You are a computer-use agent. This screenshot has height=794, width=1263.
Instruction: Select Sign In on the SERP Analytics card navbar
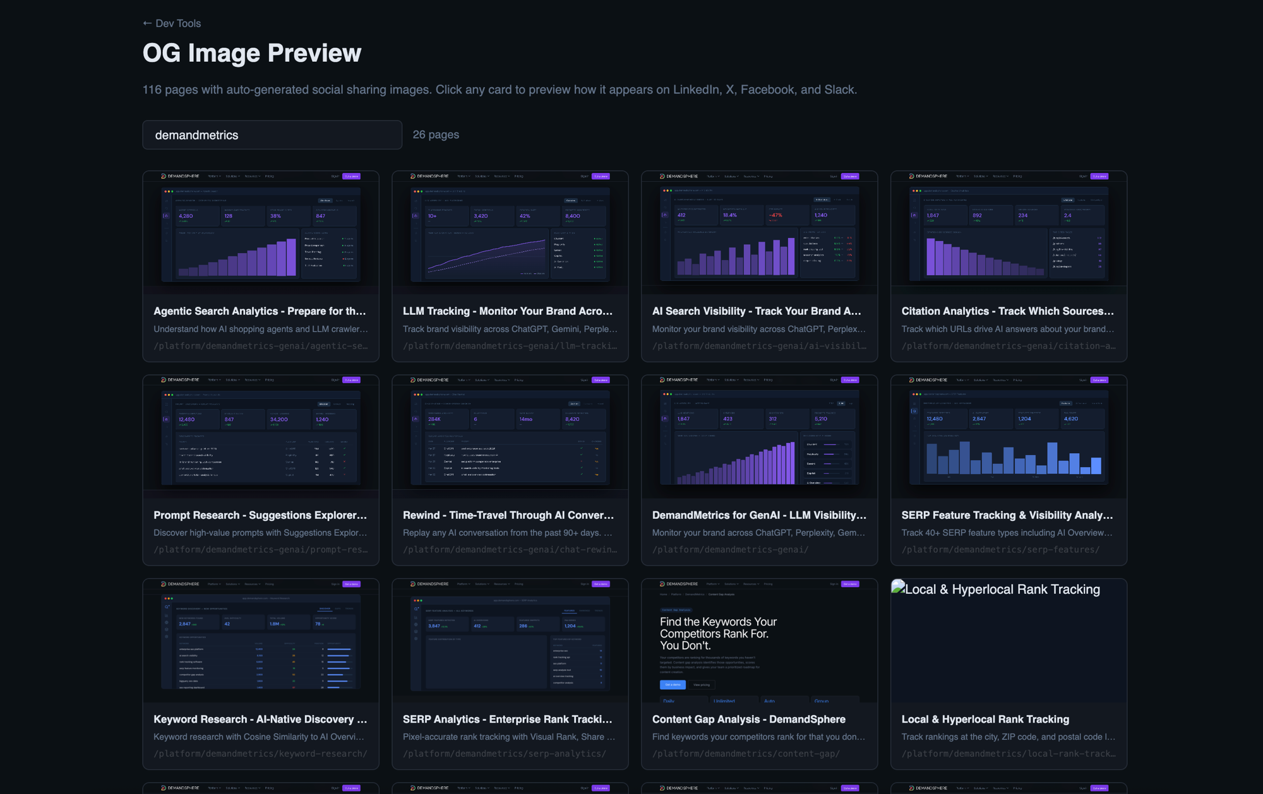[584, 584]
